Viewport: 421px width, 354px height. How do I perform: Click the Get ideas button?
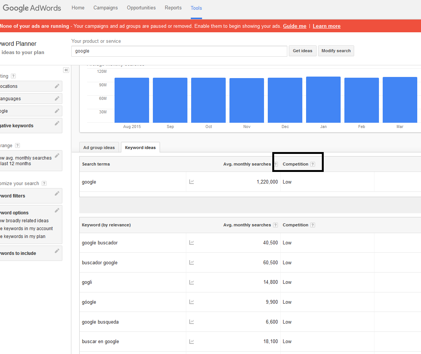[x=303, y=51]
